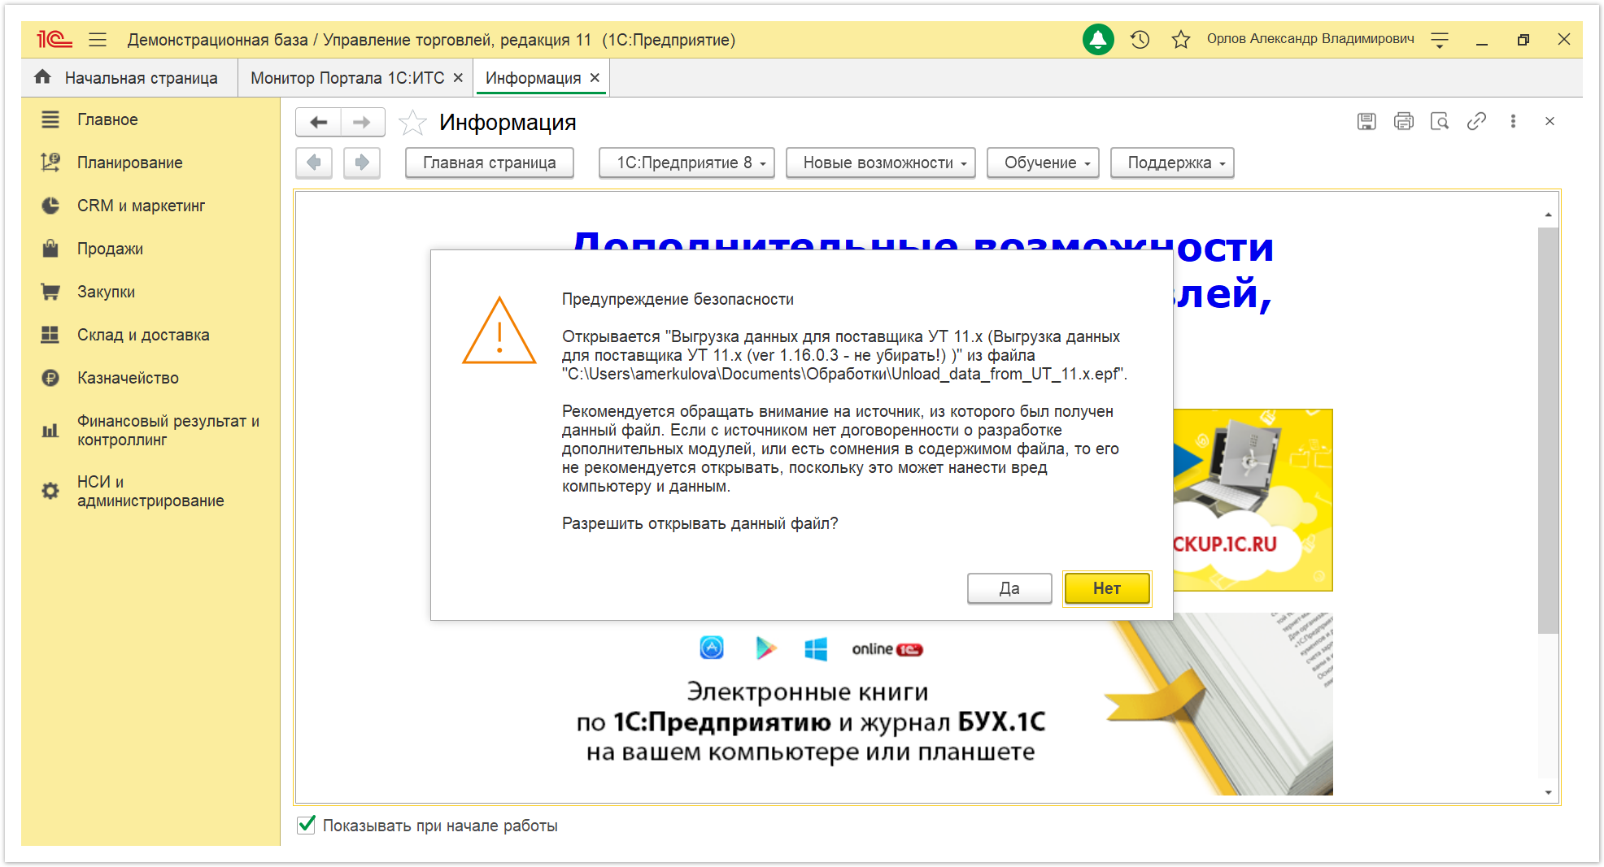Navigate forward with the form right arrow
The width and height of the screenshot is (1604, 867).
pos(363,122)
